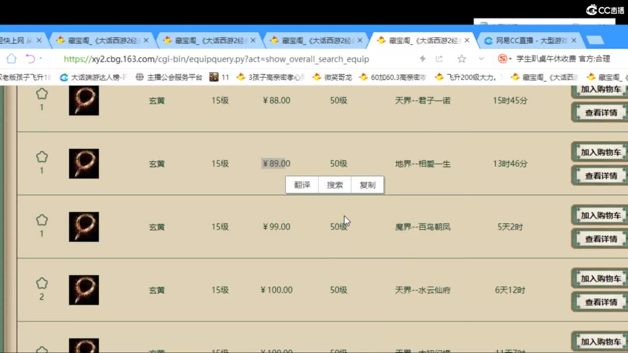
Task: Click the URL address field
Action: click(216, 59)
